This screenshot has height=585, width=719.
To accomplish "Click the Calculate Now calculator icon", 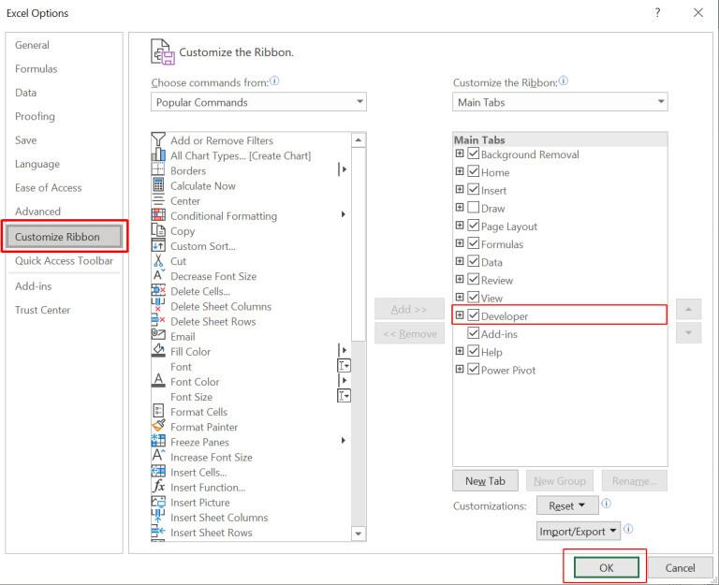I will [158, 185].
